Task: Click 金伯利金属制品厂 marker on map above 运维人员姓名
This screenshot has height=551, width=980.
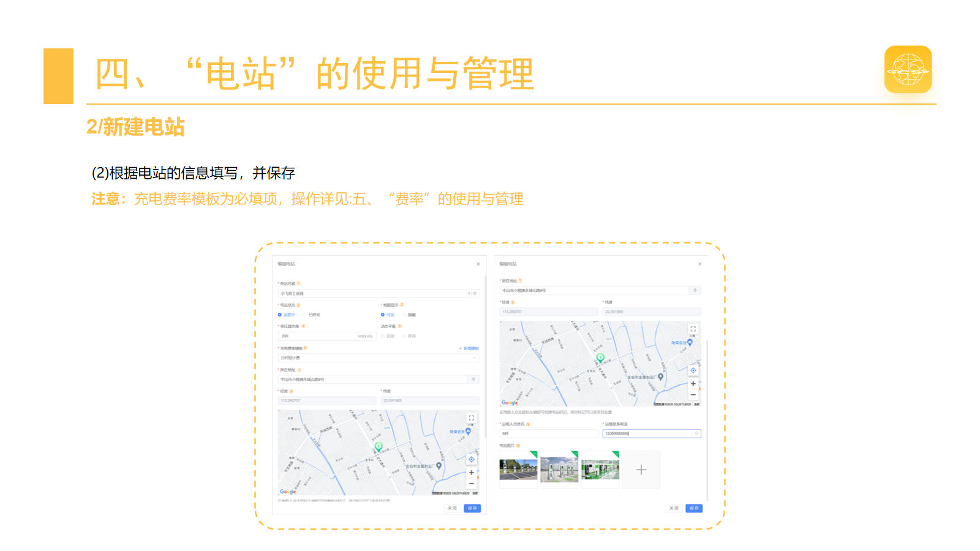Action: [x=660, y=377]
